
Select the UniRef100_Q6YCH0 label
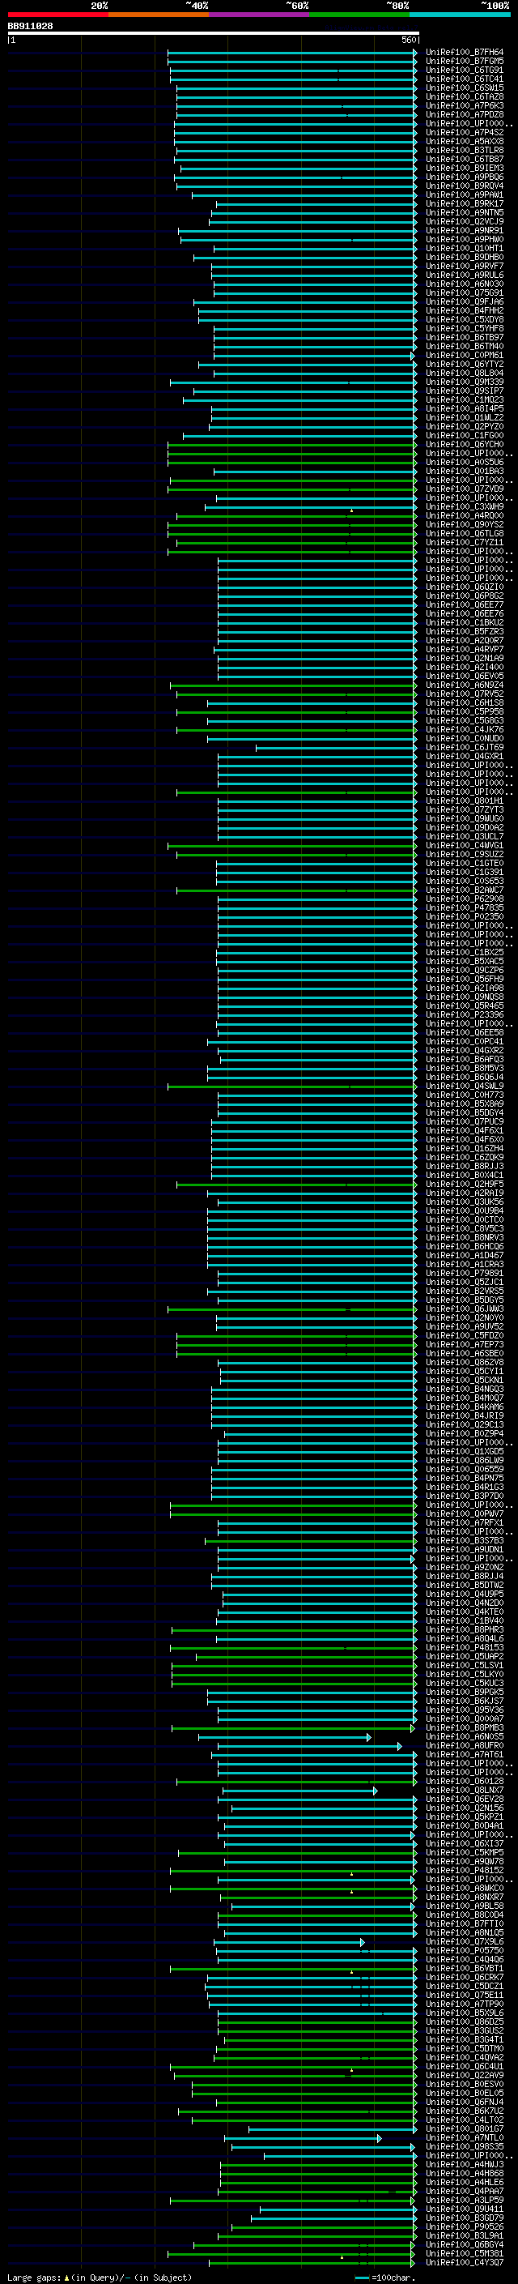[464, 444]
